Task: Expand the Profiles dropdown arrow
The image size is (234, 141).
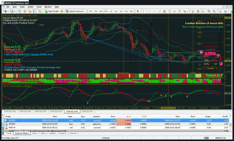Action: point(15,11)
